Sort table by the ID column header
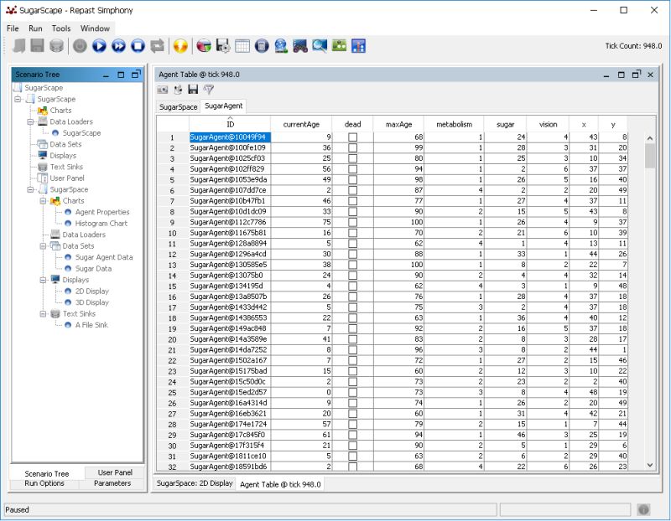The height and width of the screenshot is (521, 671). (230, 124)
